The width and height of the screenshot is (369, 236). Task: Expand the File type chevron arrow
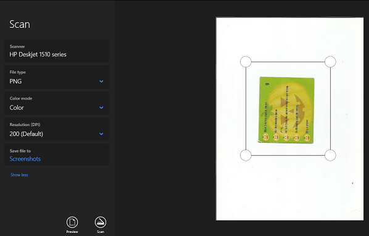coord(101,82)
